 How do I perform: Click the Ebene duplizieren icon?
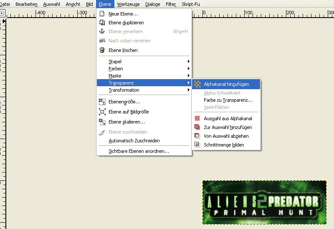[x=102, y=23]
